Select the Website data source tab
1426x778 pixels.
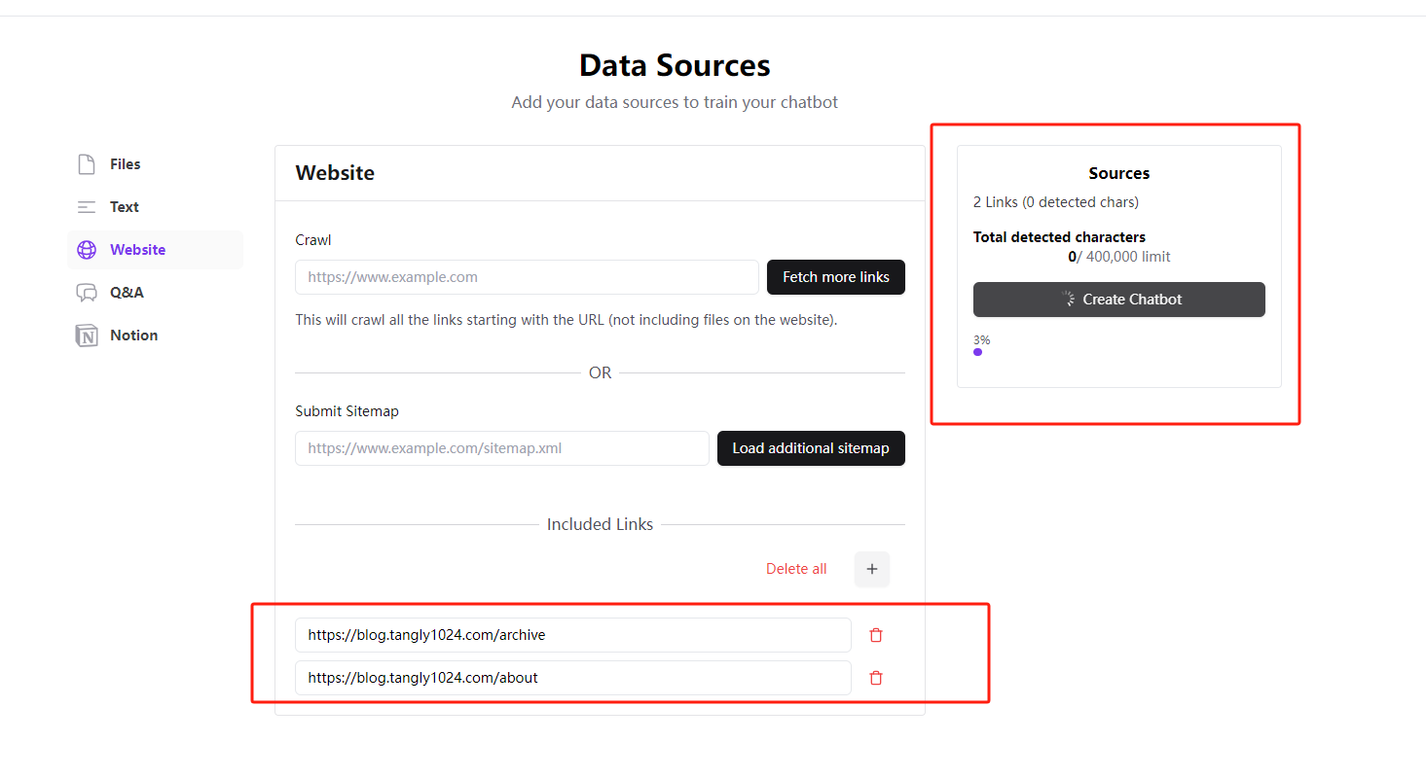tap(155, 250)
